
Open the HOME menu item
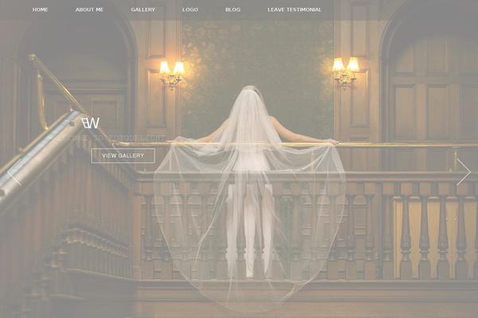(40, 10)
